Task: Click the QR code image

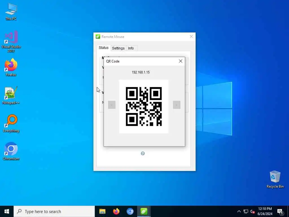Action: (144, 107)
